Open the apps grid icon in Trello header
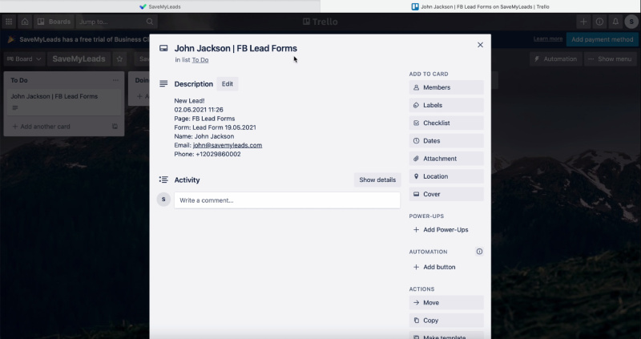641x339 pixels. coord(9,22)
